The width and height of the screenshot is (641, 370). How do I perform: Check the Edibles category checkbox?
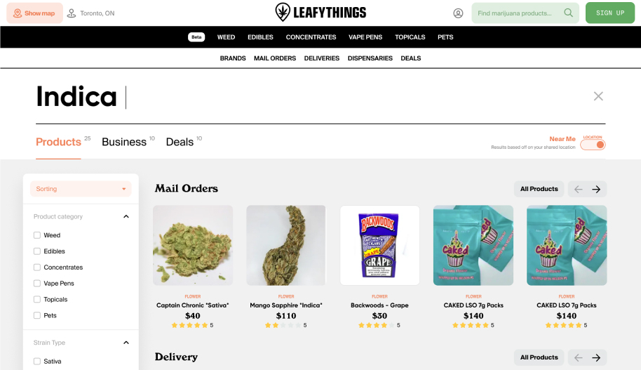[x=36, y=251]
